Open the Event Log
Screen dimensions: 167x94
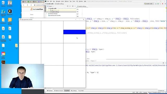(x=161, y=91)
